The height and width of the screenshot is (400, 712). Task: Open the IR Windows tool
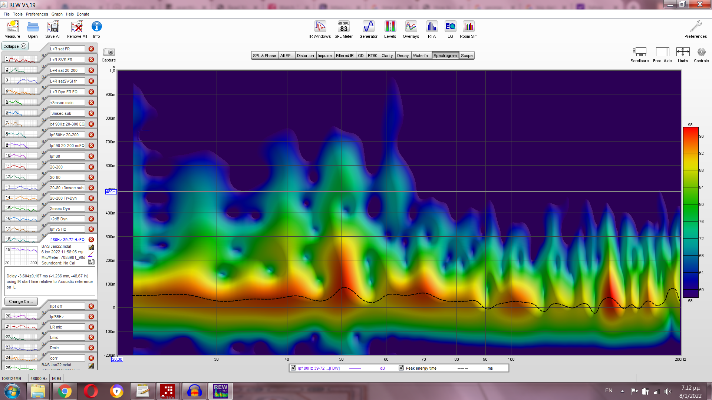[320, 29]
